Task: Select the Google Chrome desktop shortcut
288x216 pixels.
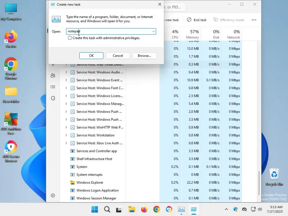Action: [x=11, y=68]
